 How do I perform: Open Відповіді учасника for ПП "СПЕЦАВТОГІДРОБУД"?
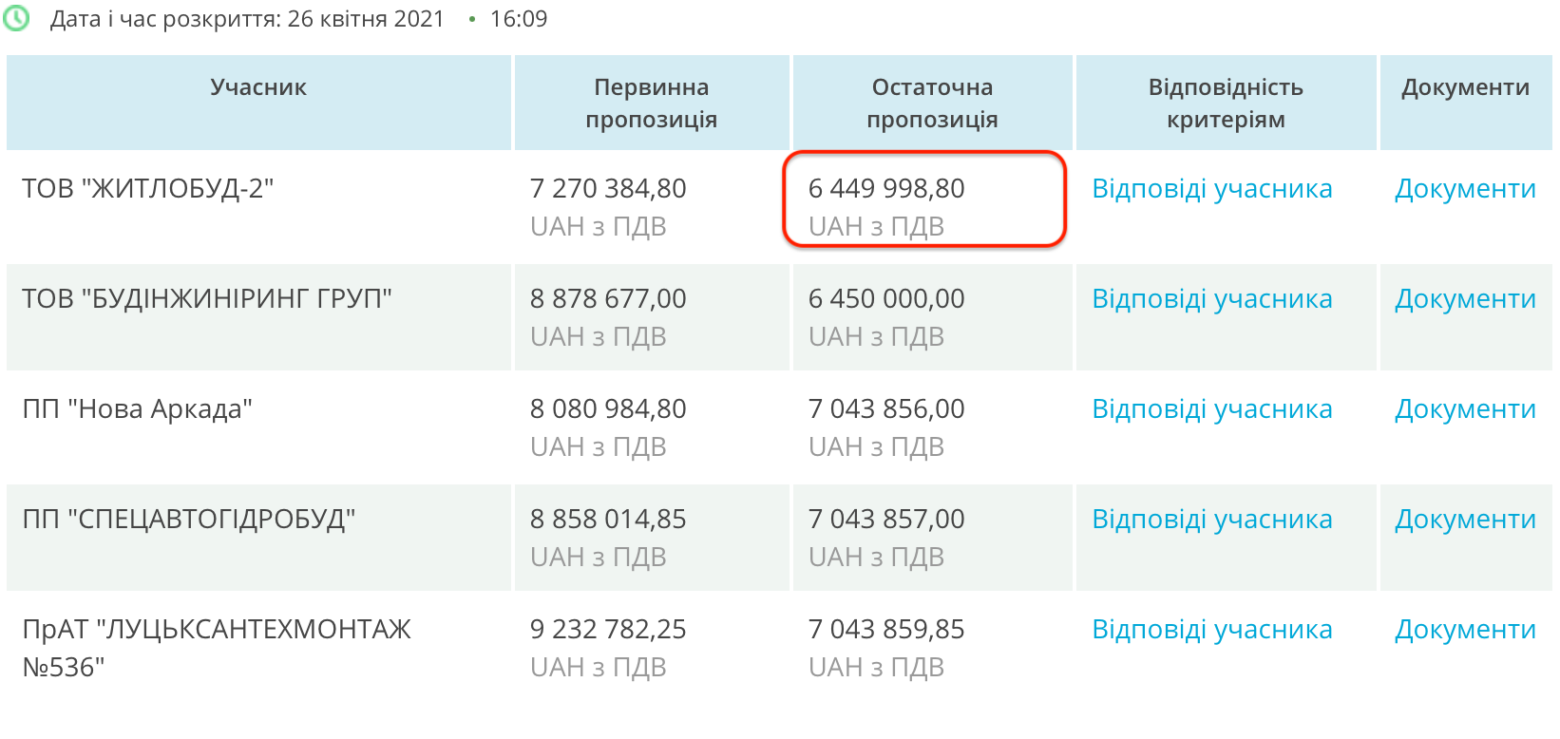coord(1211,520)
